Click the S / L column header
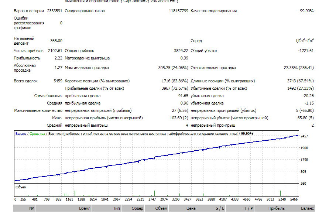The width and height of the screenshot is (329, 212). (211, 208)
